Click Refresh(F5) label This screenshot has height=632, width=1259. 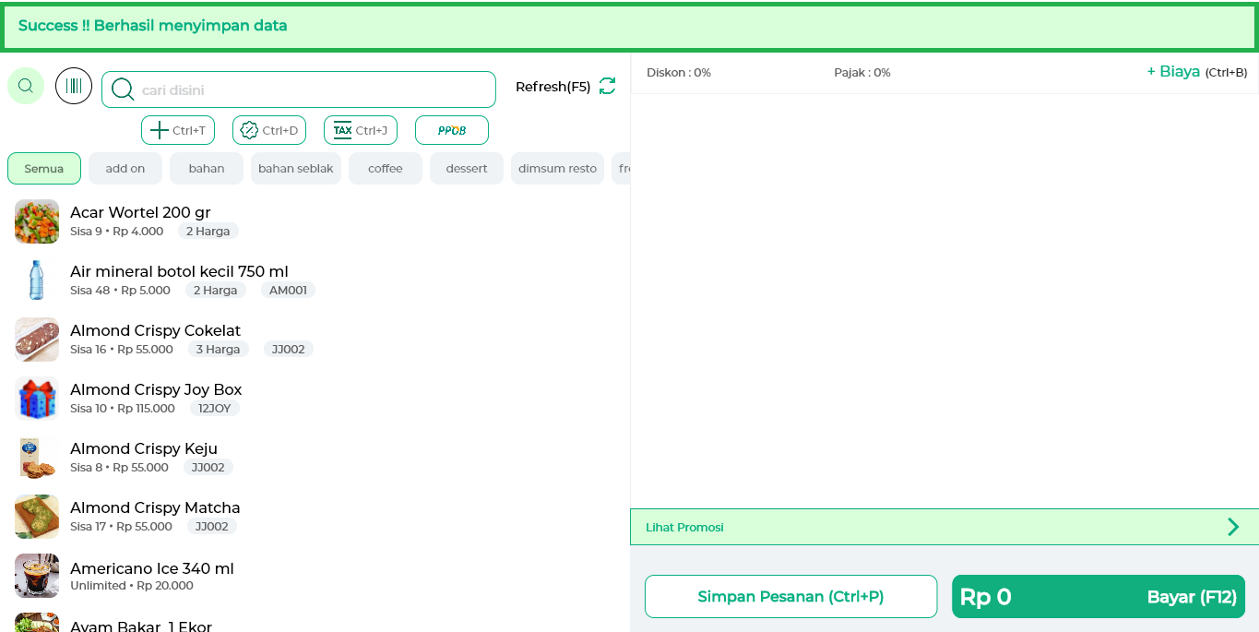[552, 87]
